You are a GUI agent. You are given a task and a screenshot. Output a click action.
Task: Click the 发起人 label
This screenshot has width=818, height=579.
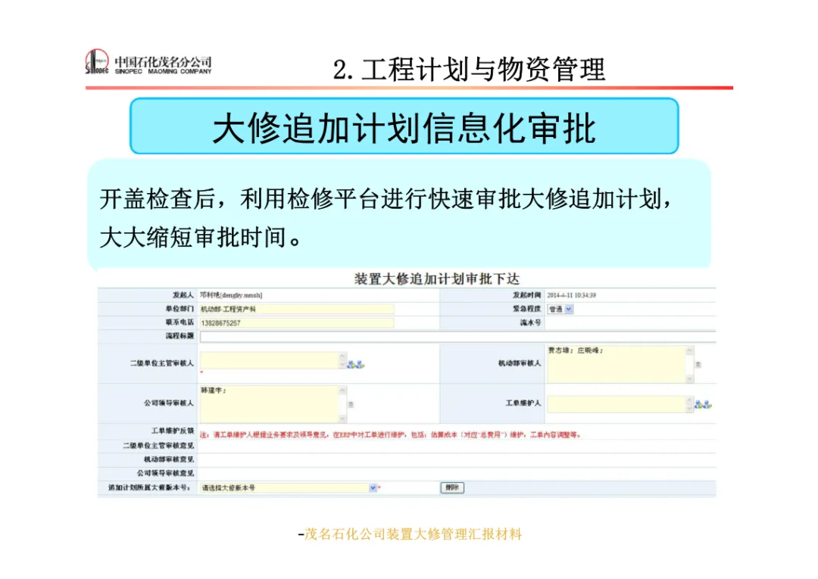(x=183, y=295)
